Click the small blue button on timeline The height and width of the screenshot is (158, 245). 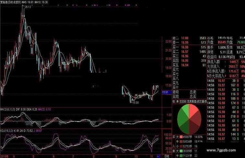point(158,156)
